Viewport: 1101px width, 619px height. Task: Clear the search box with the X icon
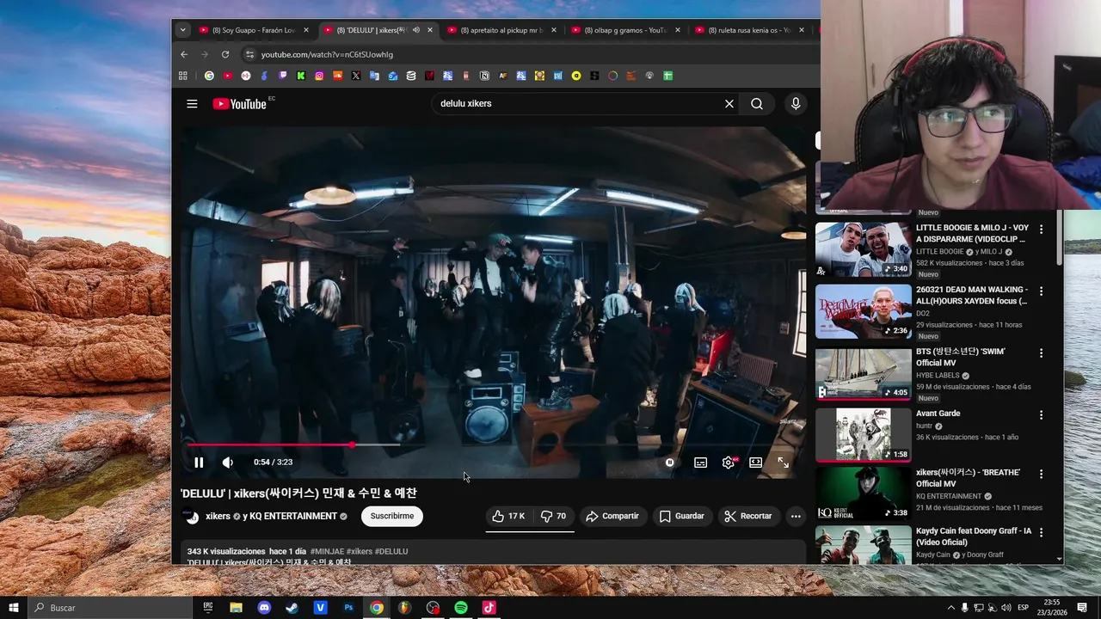pos(729,104)
